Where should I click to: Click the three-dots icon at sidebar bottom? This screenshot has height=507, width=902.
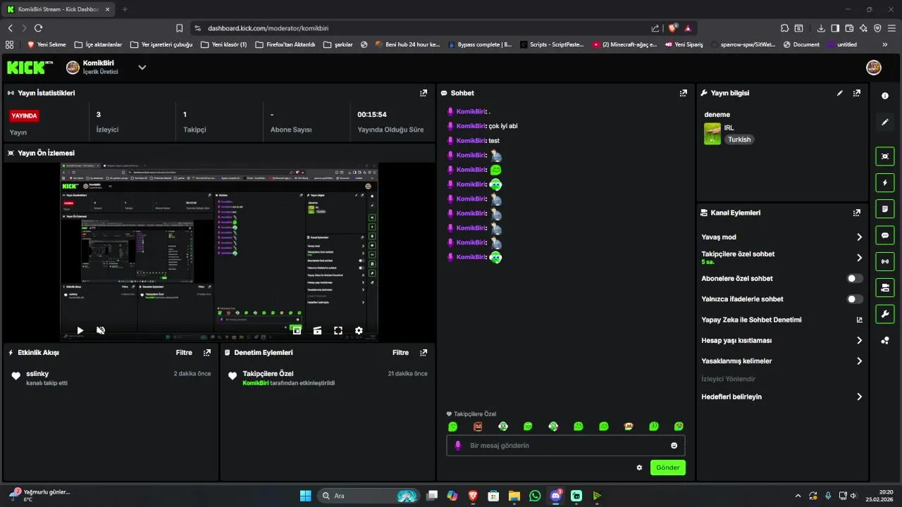click(885, 341)
